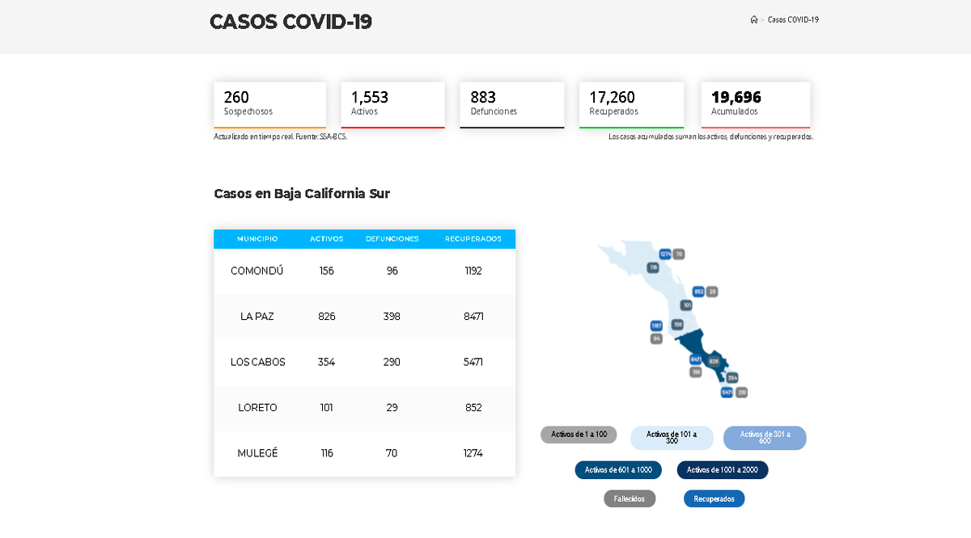Toggle the Fallecidos legend pill

(x=630, y=498)
